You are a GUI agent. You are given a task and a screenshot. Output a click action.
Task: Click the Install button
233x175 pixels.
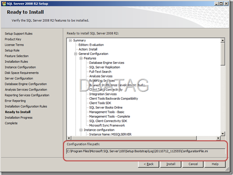pyautogui.click(x=171, y=164)
